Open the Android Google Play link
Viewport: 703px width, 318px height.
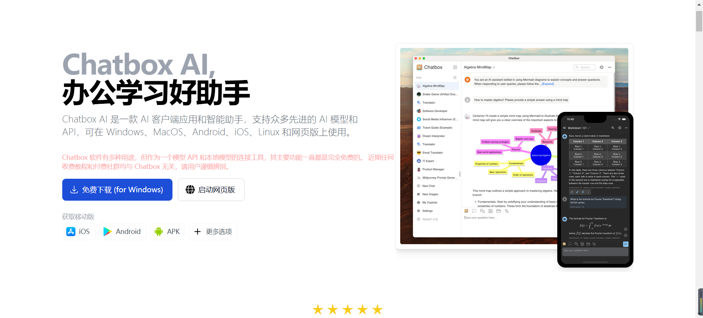pyautogui.click(x=123, y=231)
